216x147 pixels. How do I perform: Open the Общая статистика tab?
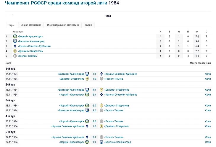click(x=30, y=25)
